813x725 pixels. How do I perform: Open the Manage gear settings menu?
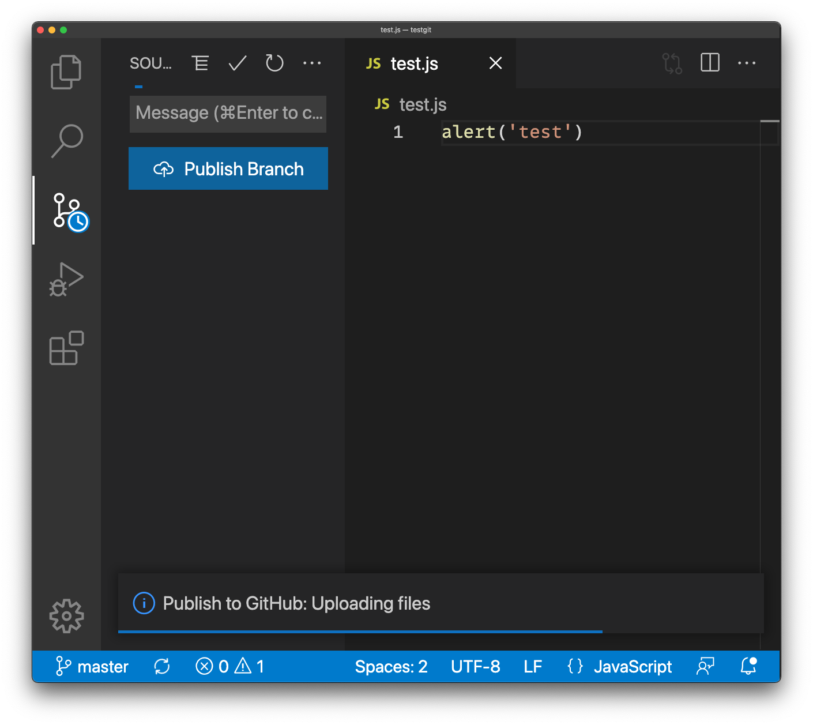tap(66, 616)
